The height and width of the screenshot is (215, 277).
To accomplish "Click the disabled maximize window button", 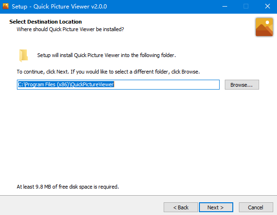I will [246, 7].
